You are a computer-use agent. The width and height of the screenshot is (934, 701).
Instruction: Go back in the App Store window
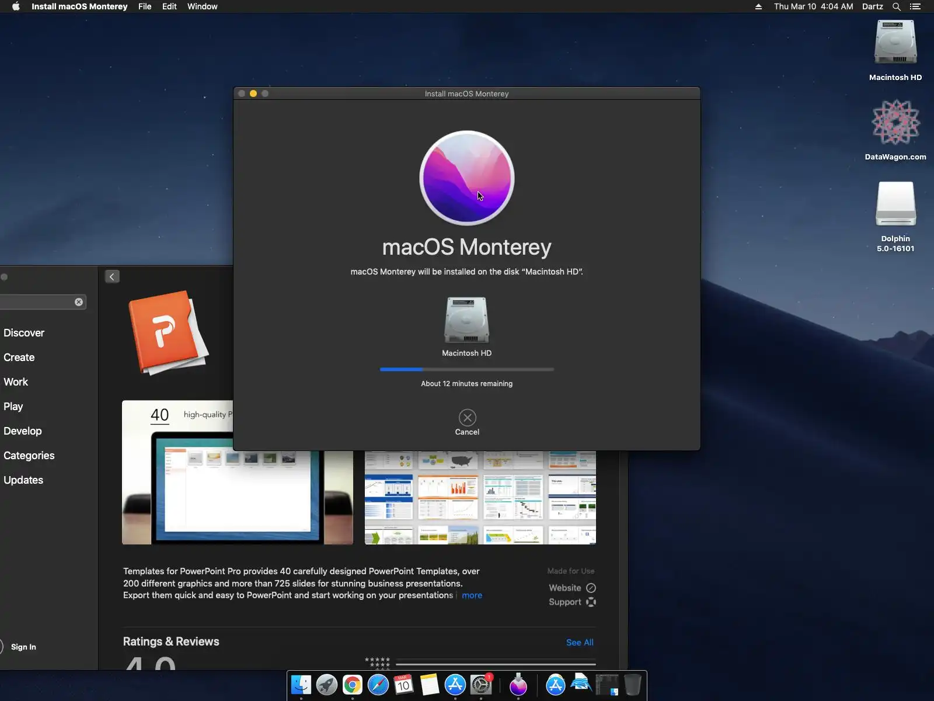(112, 277)
